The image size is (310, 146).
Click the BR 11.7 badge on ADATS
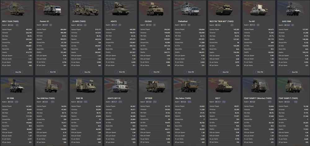[x=114, y=25]
